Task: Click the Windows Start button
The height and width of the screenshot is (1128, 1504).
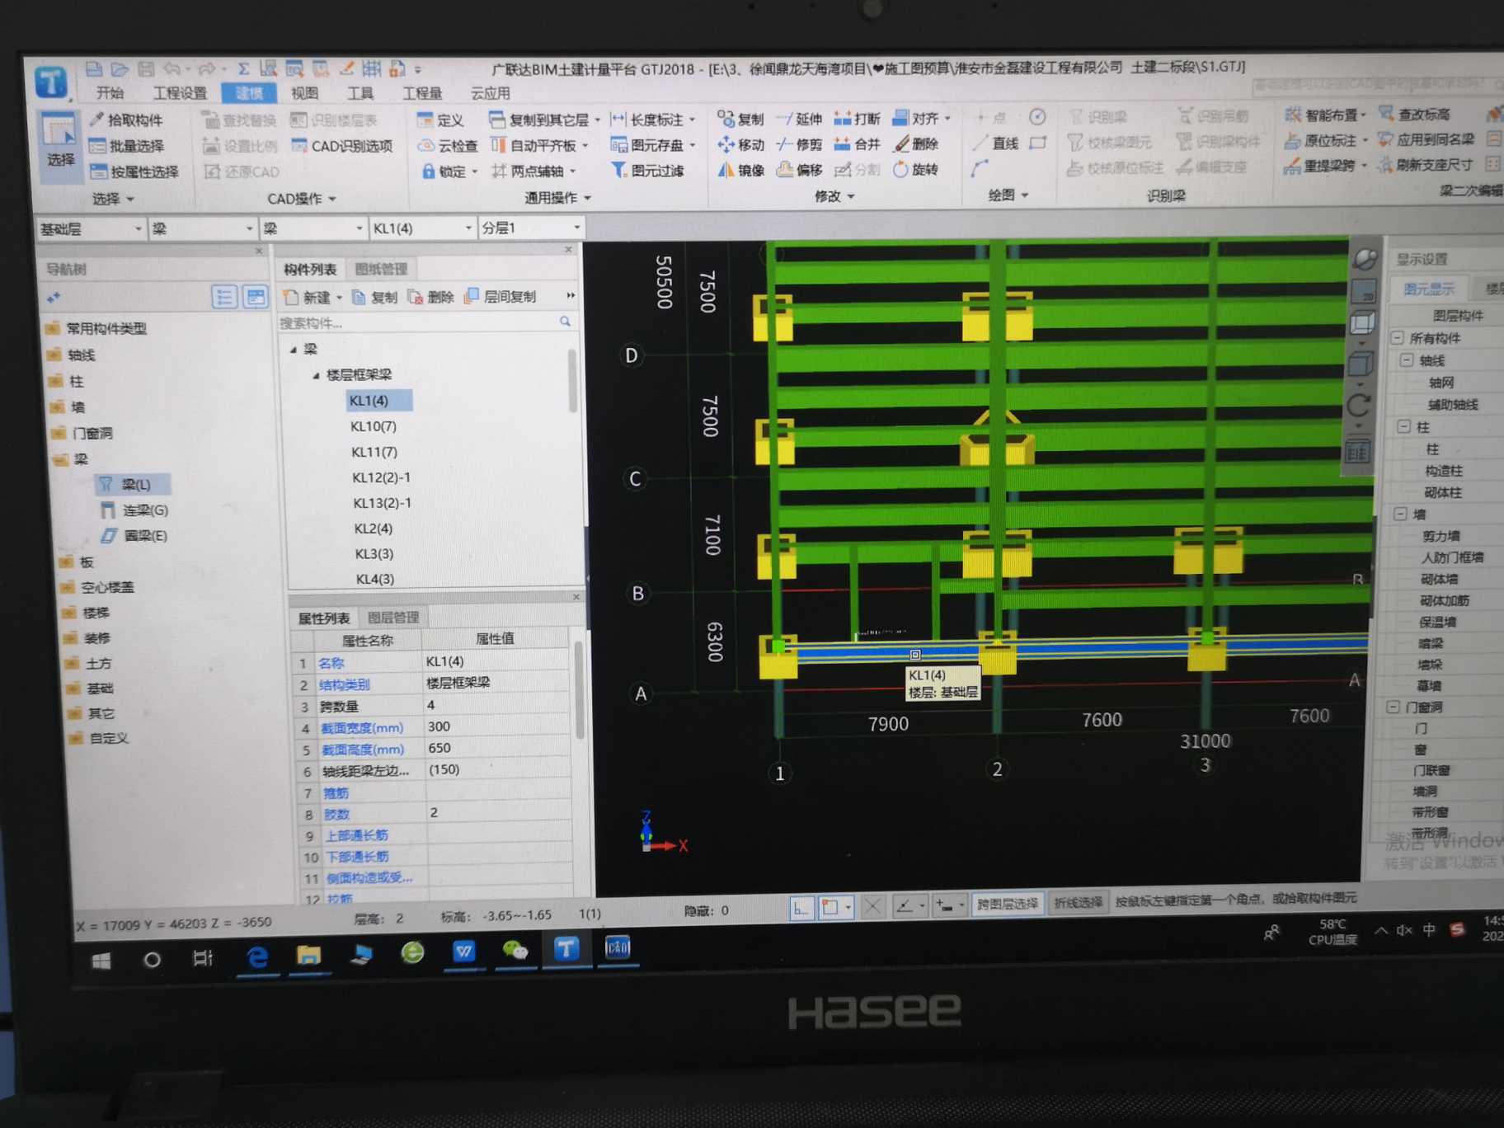Action: tap(101, 961)
